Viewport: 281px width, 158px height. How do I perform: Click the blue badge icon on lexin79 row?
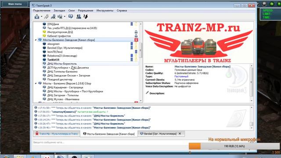tap(136, 52)
